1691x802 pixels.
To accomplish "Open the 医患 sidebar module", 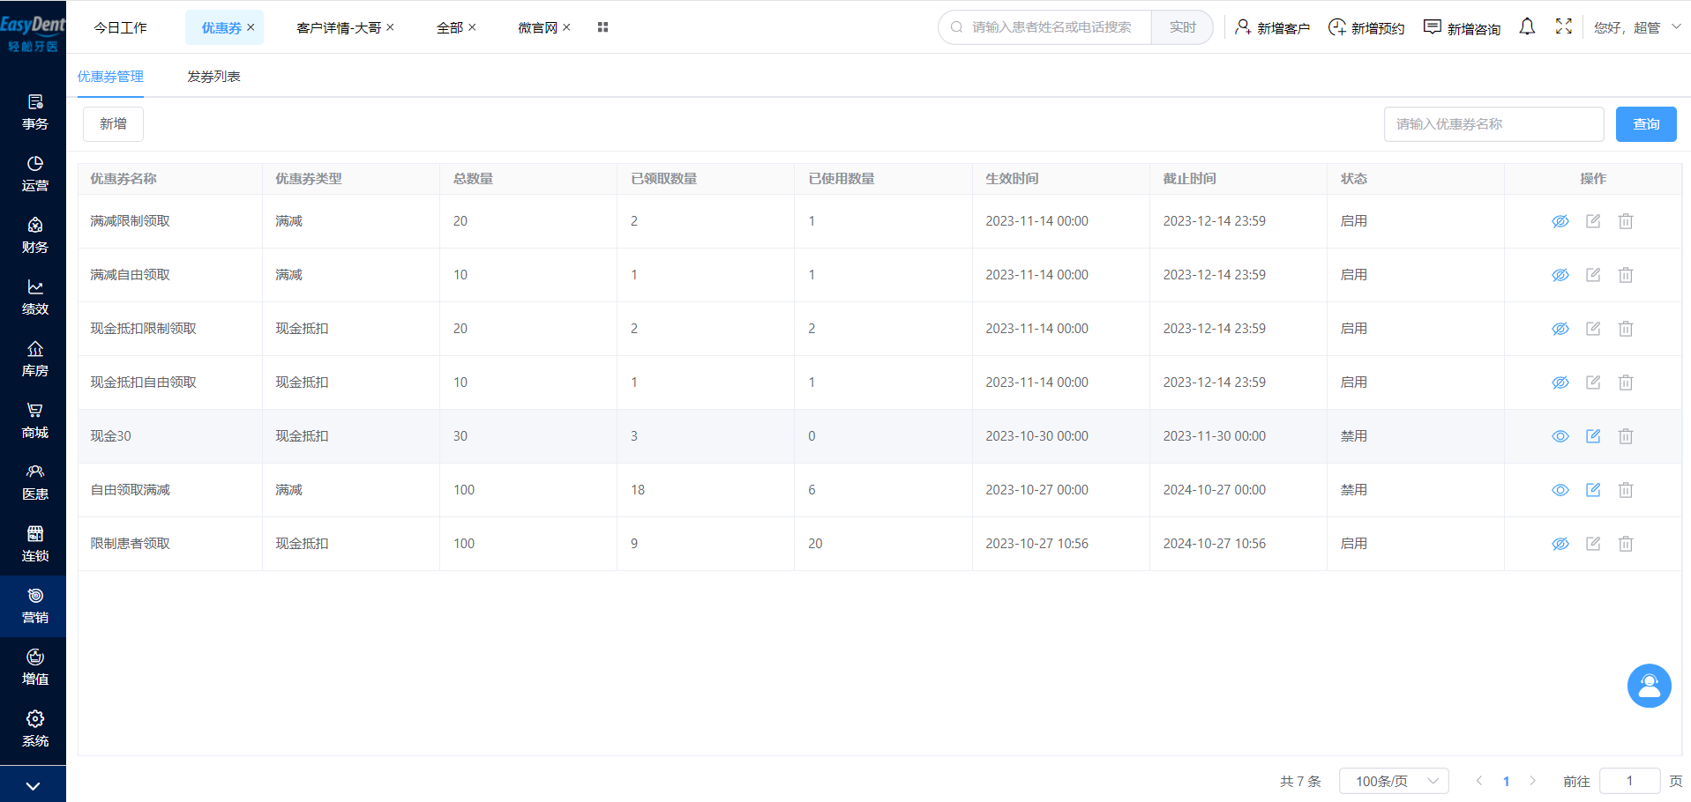I will tap(34, 483).
